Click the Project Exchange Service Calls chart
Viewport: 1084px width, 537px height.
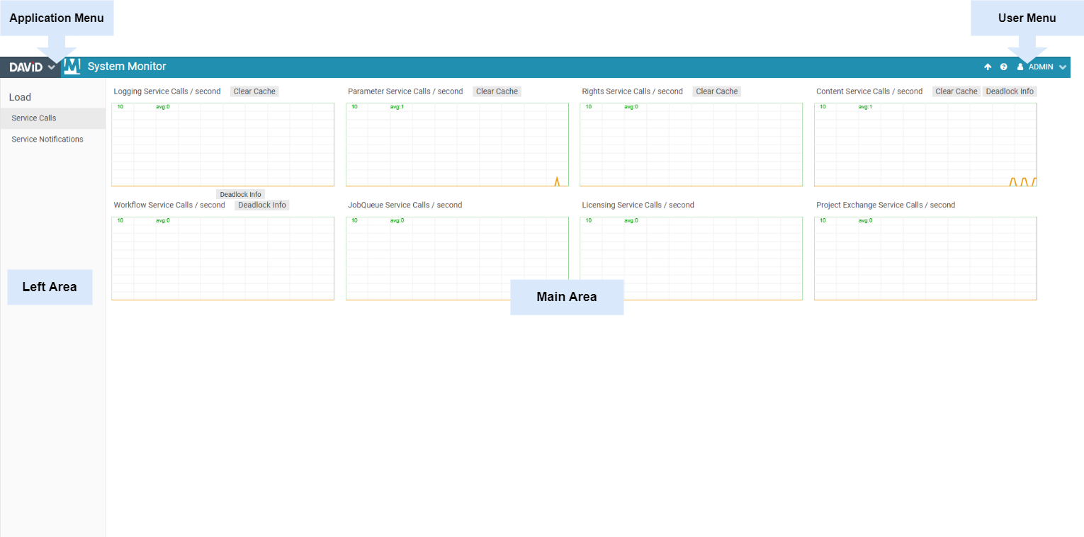tap(925, 258)
